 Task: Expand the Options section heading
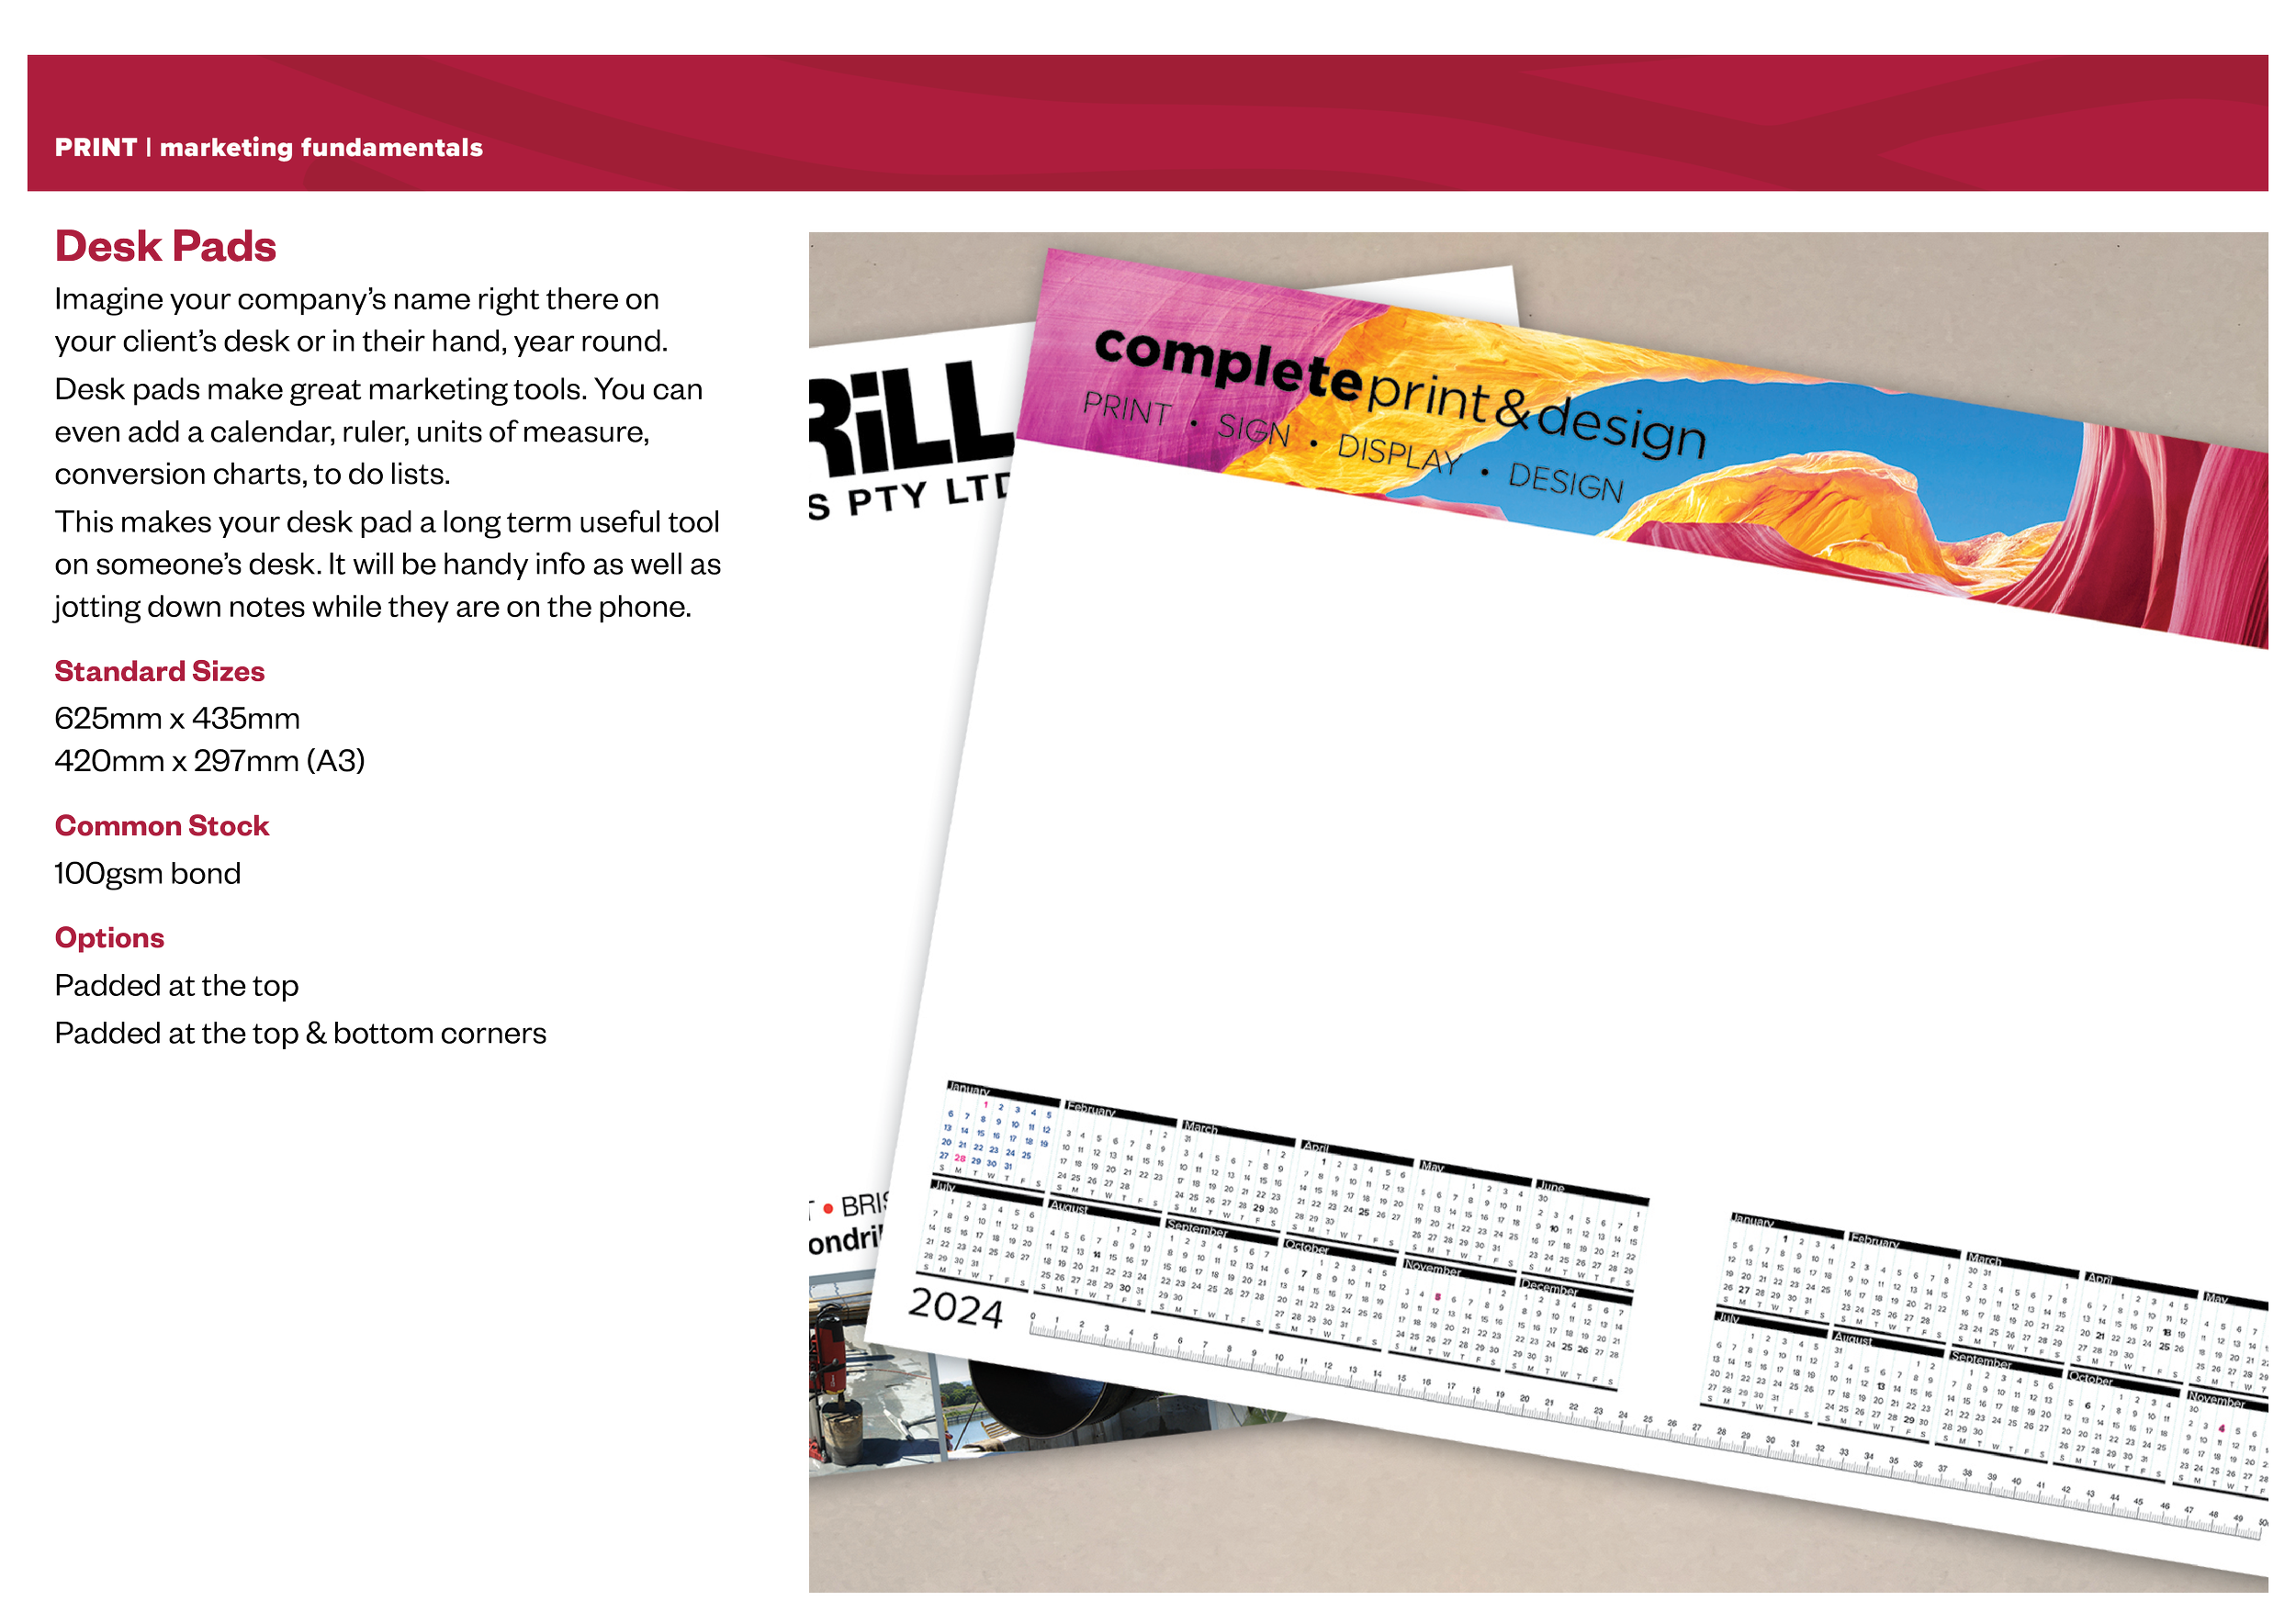110,937
